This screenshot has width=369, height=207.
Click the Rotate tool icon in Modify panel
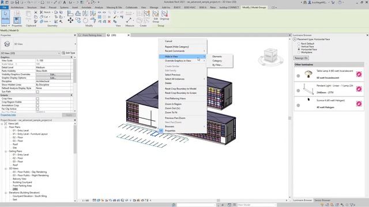tap(86, 21)
